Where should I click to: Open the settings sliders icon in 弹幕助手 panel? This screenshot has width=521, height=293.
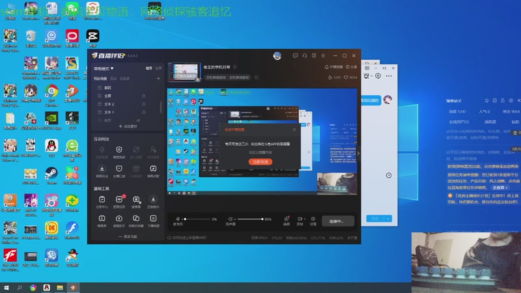click(x=486, y=101)
